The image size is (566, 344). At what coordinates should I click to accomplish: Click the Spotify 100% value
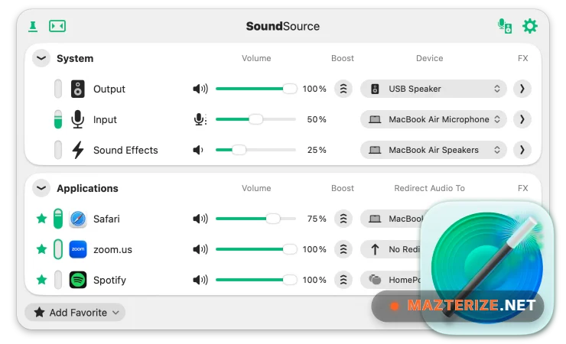point(314,281)
